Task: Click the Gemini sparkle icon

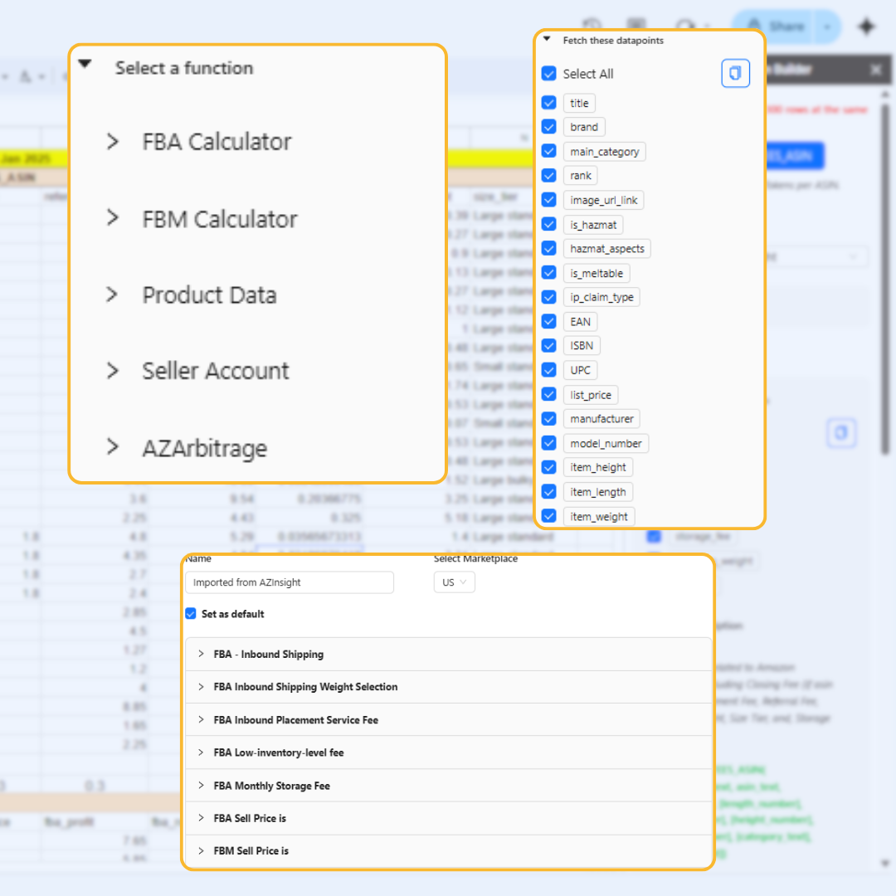Action: [866, 27]
